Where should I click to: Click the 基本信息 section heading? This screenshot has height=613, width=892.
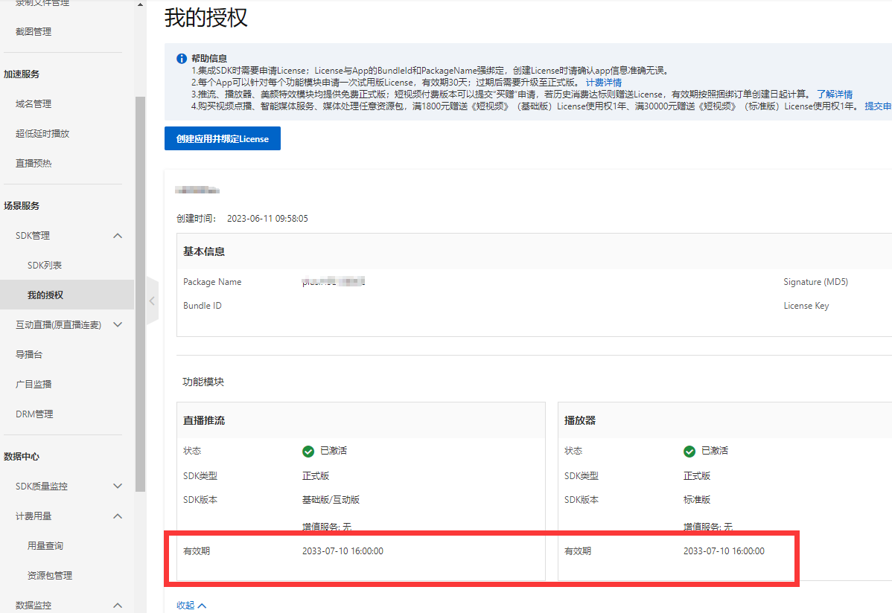pos(204,251)
